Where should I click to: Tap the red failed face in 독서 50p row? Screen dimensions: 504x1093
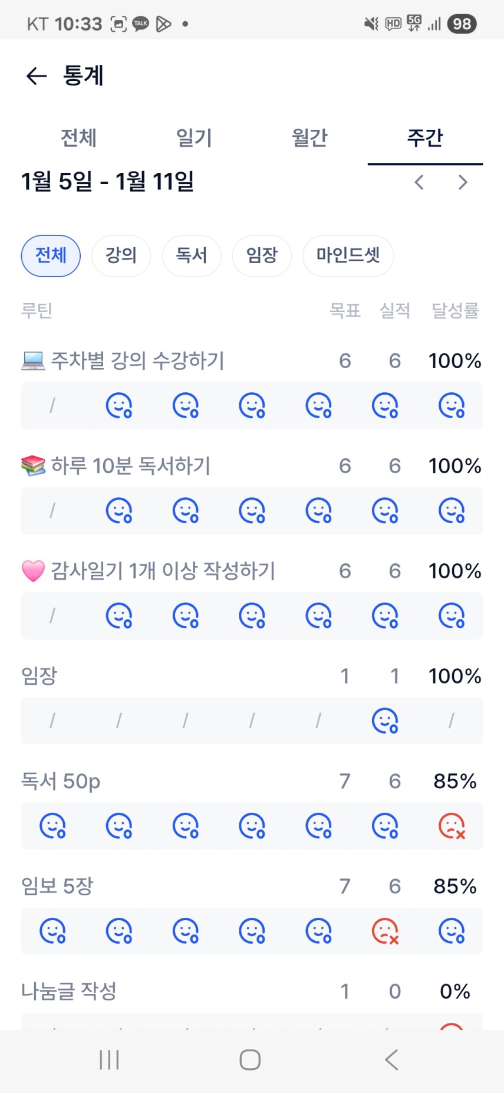click(452, 826)
